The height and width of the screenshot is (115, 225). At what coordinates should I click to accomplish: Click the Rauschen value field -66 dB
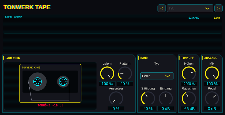(189, 108)
